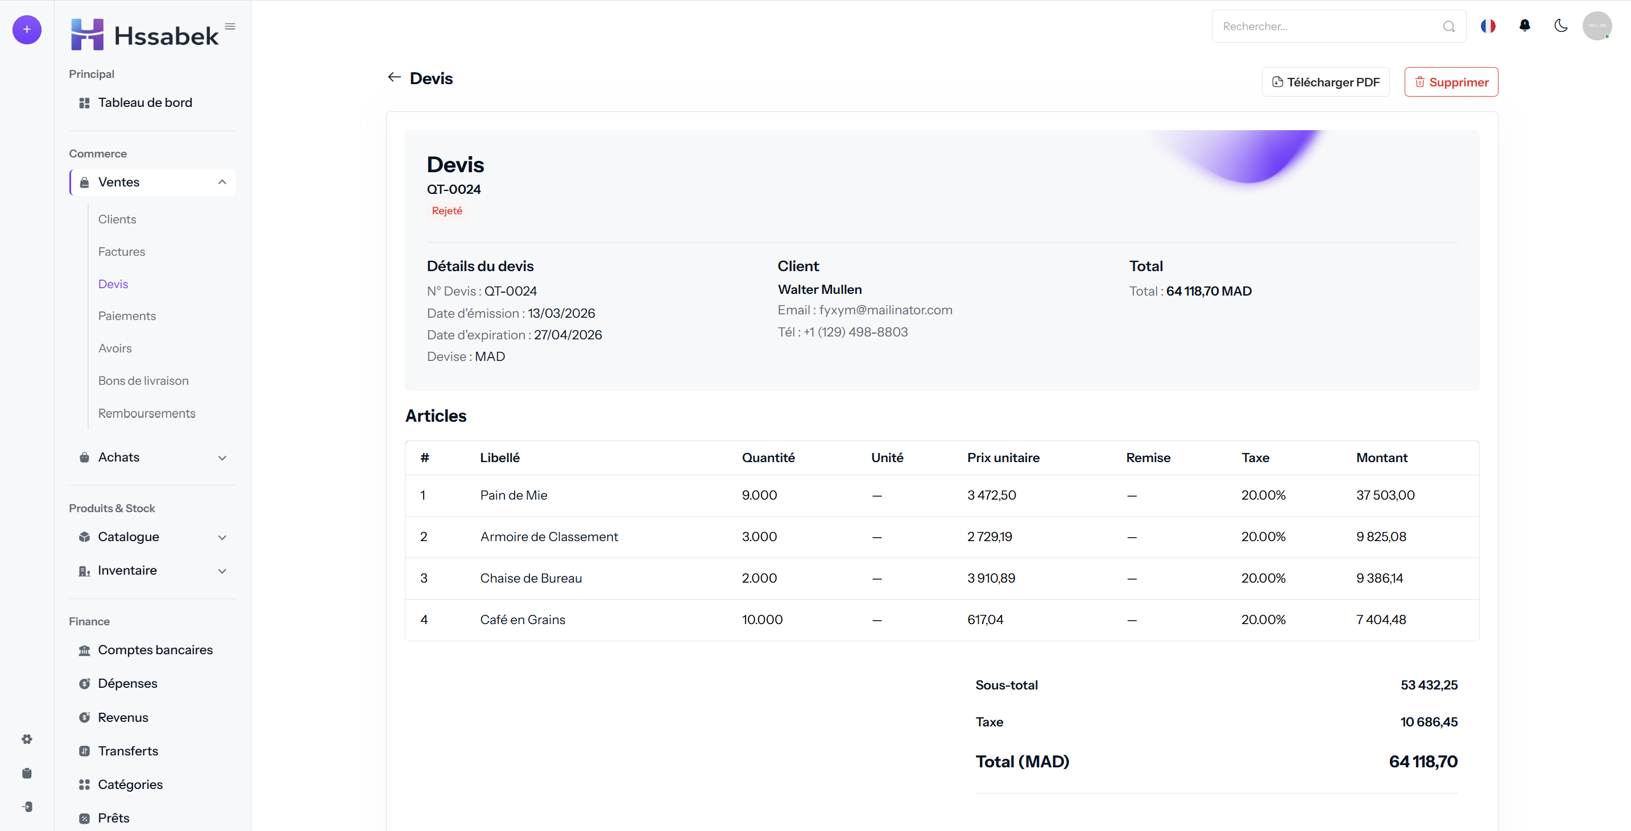The image size is (1631, 831).
Task: Click Télécharger PDF button
Action: (x=1325, y=82)
